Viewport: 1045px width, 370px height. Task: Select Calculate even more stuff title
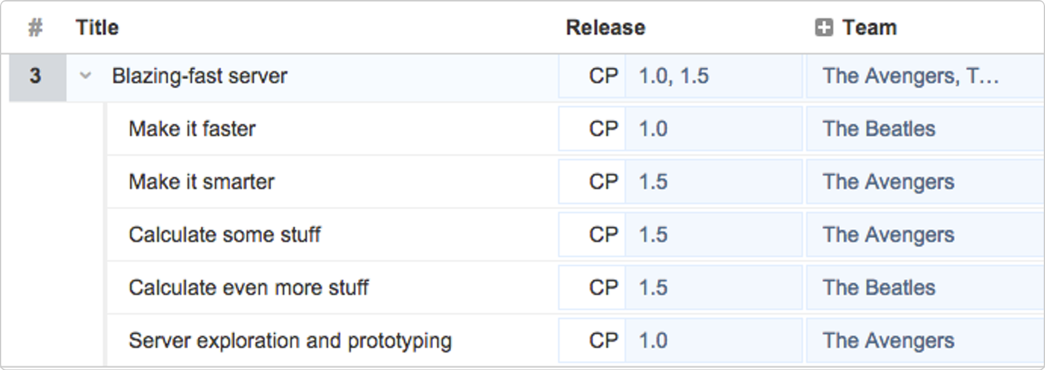pos(249,288)
